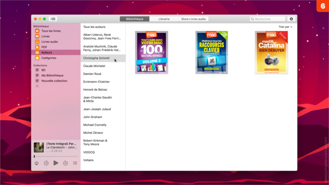Open Livres audio headphones icon
Viewport: 329px width, 185px height.
click(37, 42)
